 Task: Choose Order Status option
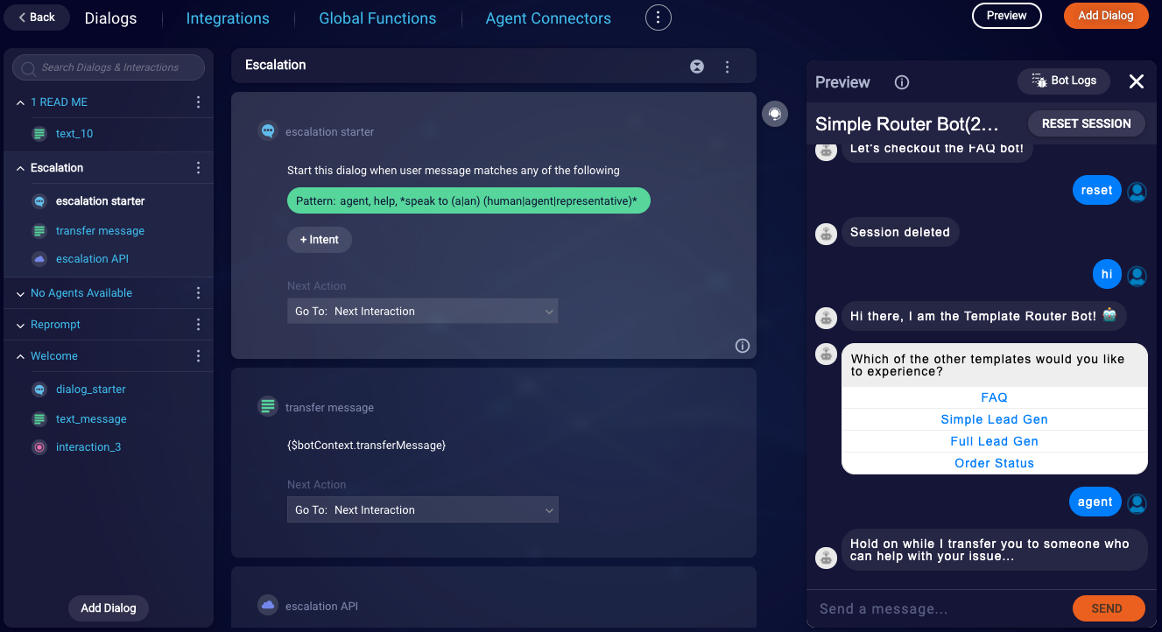[995, 463]
